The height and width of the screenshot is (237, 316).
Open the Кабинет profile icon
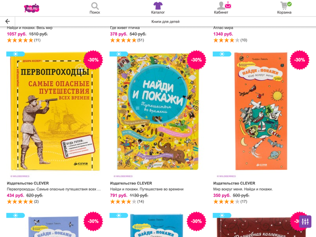point(221,6)
